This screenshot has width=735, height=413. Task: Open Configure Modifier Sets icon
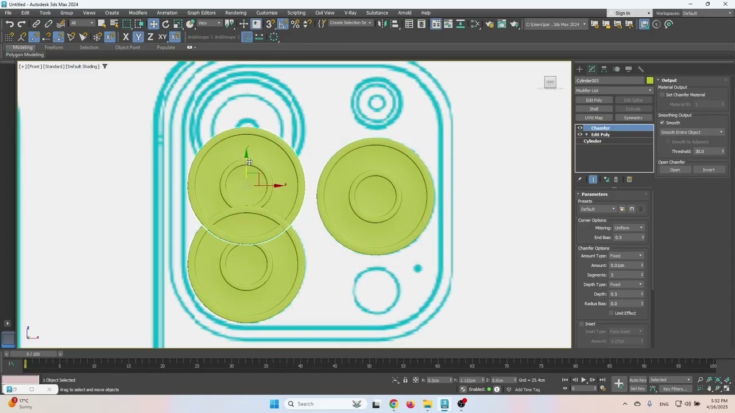tap(629, 180)
